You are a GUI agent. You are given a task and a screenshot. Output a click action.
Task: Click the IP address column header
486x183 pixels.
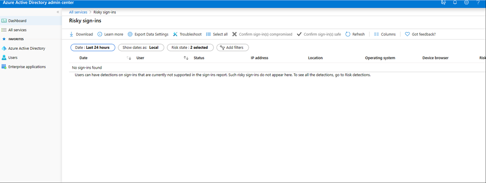coord(260,58)
